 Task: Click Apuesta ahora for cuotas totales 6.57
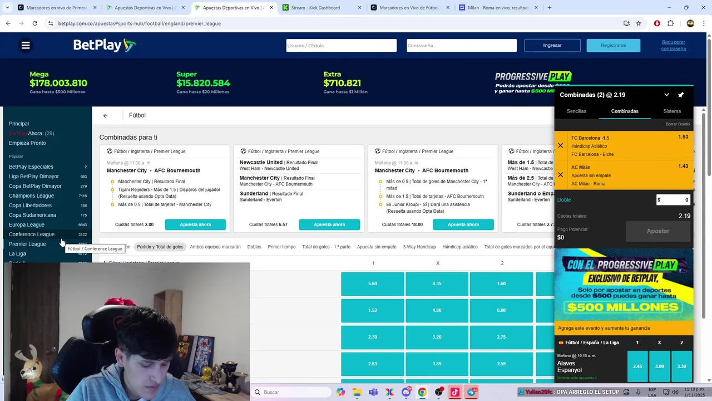point(329,224)
